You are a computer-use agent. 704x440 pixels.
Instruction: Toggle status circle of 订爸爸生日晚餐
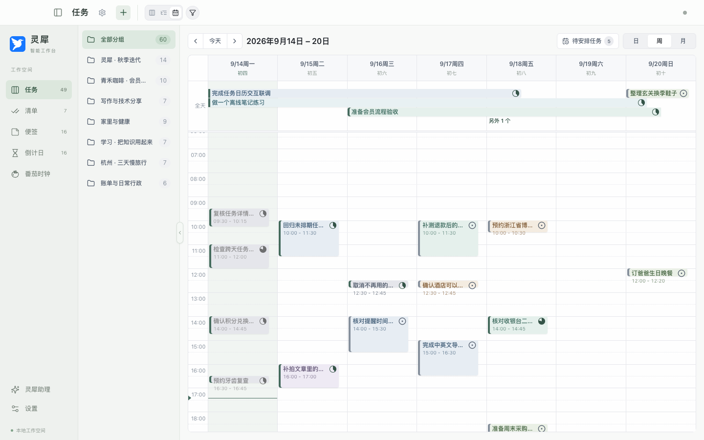tap(682, 273)
